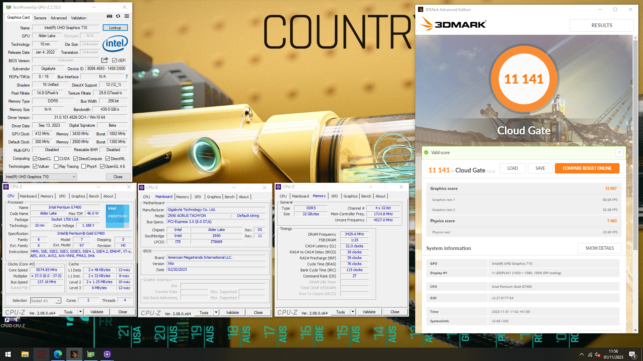This screenshot has width=643, height=361.
Task: Toggle the Vulkan checkbox
Action: click(x=35, y=166)
